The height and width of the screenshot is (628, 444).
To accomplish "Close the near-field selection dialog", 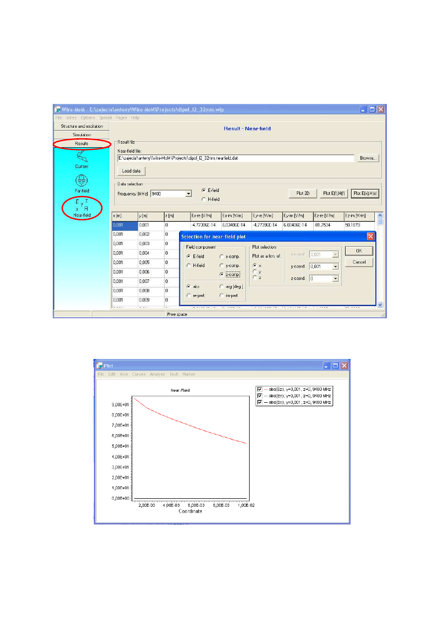I will pyautogui.click(x=370, y=236).
